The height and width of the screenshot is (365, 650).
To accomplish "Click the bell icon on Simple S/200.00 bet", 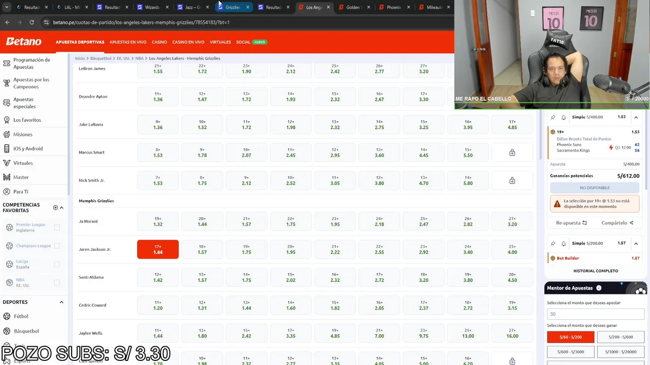I will click(x=564, y=243).
